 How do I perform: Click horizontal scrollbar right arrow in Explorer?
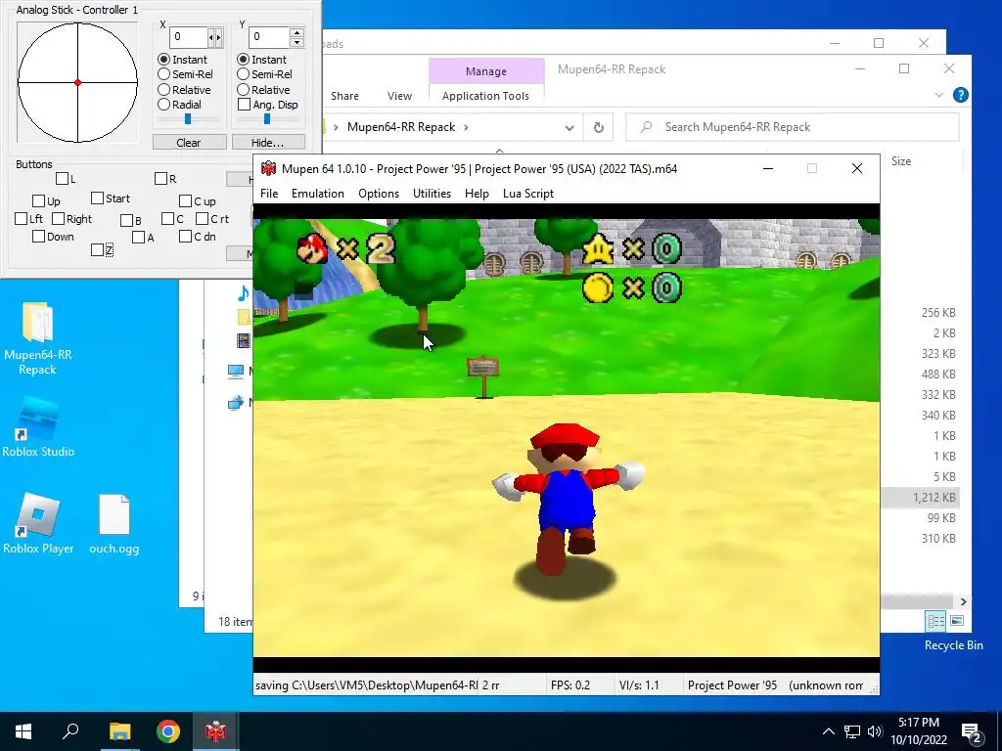(x=963, y=601)
